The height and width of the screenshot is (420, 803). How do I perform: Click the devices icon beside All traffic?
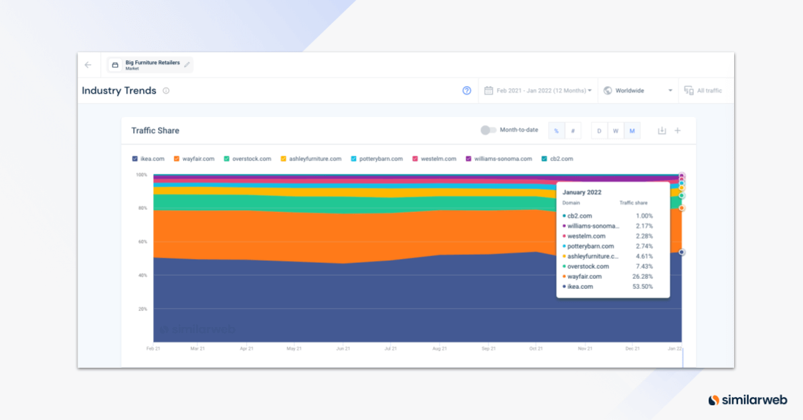[689, 90]
